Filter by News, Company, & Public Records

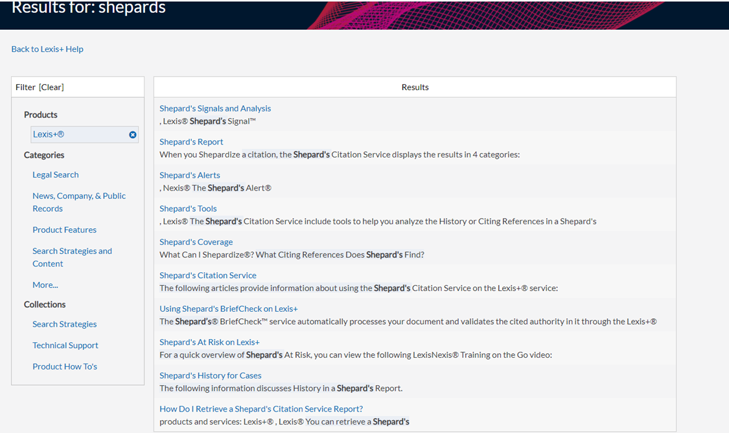click(79, 202)
